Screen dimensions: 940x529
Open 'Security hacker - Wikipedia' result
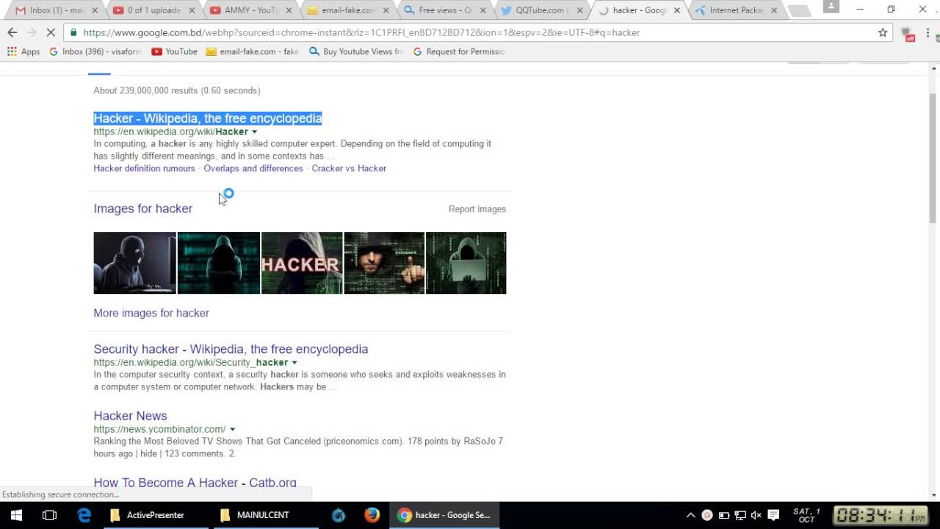point(231,349)
